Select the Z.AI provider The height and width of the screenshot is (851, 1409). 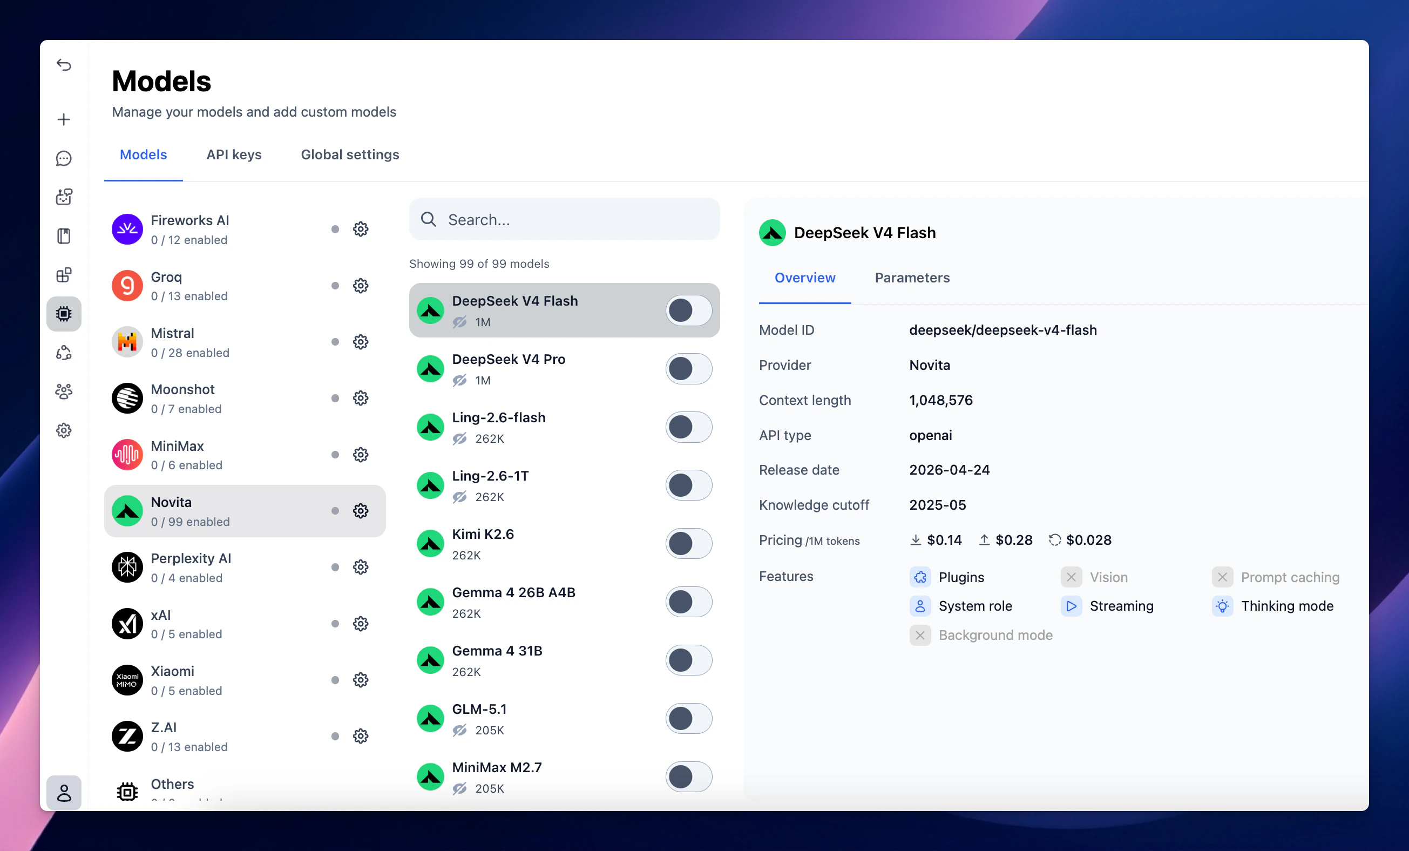point(245,736)
